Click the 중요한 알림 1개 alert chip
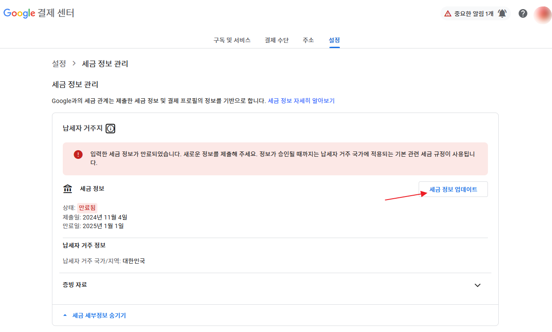The width and height of the screenshot is (552, 332). point(475,13)
